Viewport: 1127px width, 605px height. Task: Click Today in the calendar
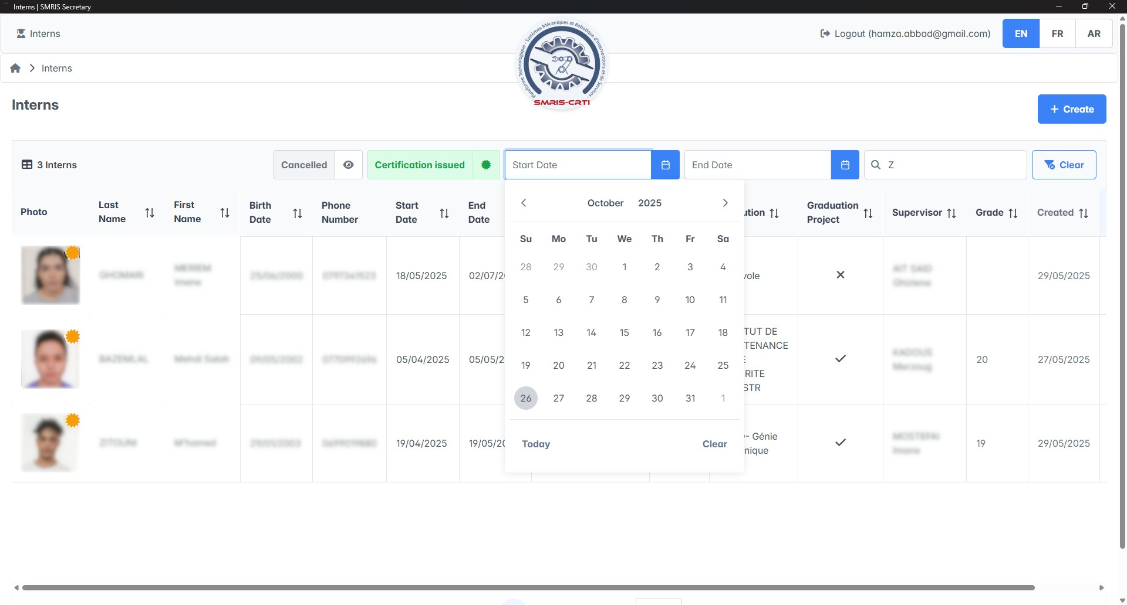(536, 444)
